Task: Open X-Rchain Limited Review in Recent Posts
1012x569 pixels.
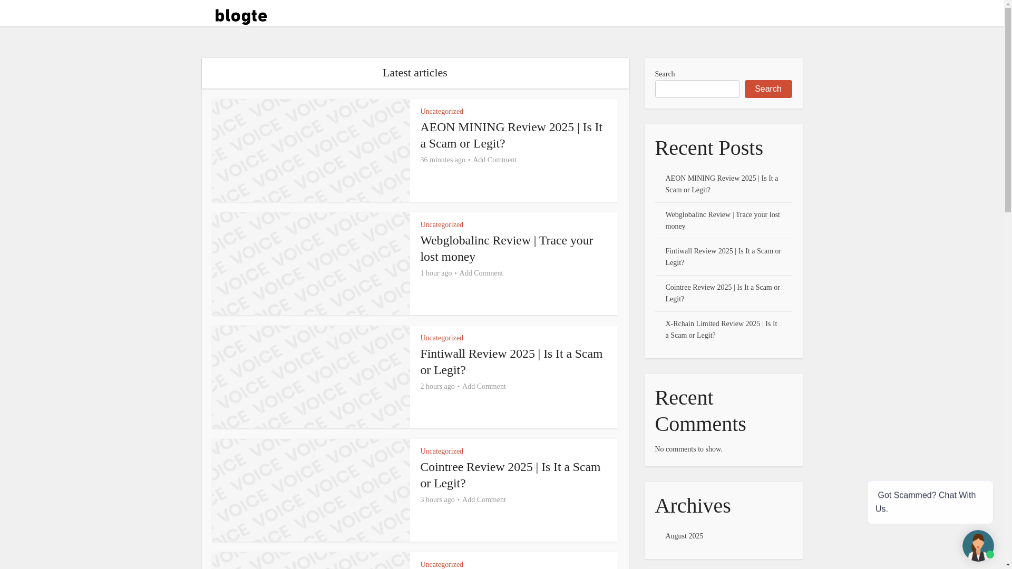Action: click(721, 329)
